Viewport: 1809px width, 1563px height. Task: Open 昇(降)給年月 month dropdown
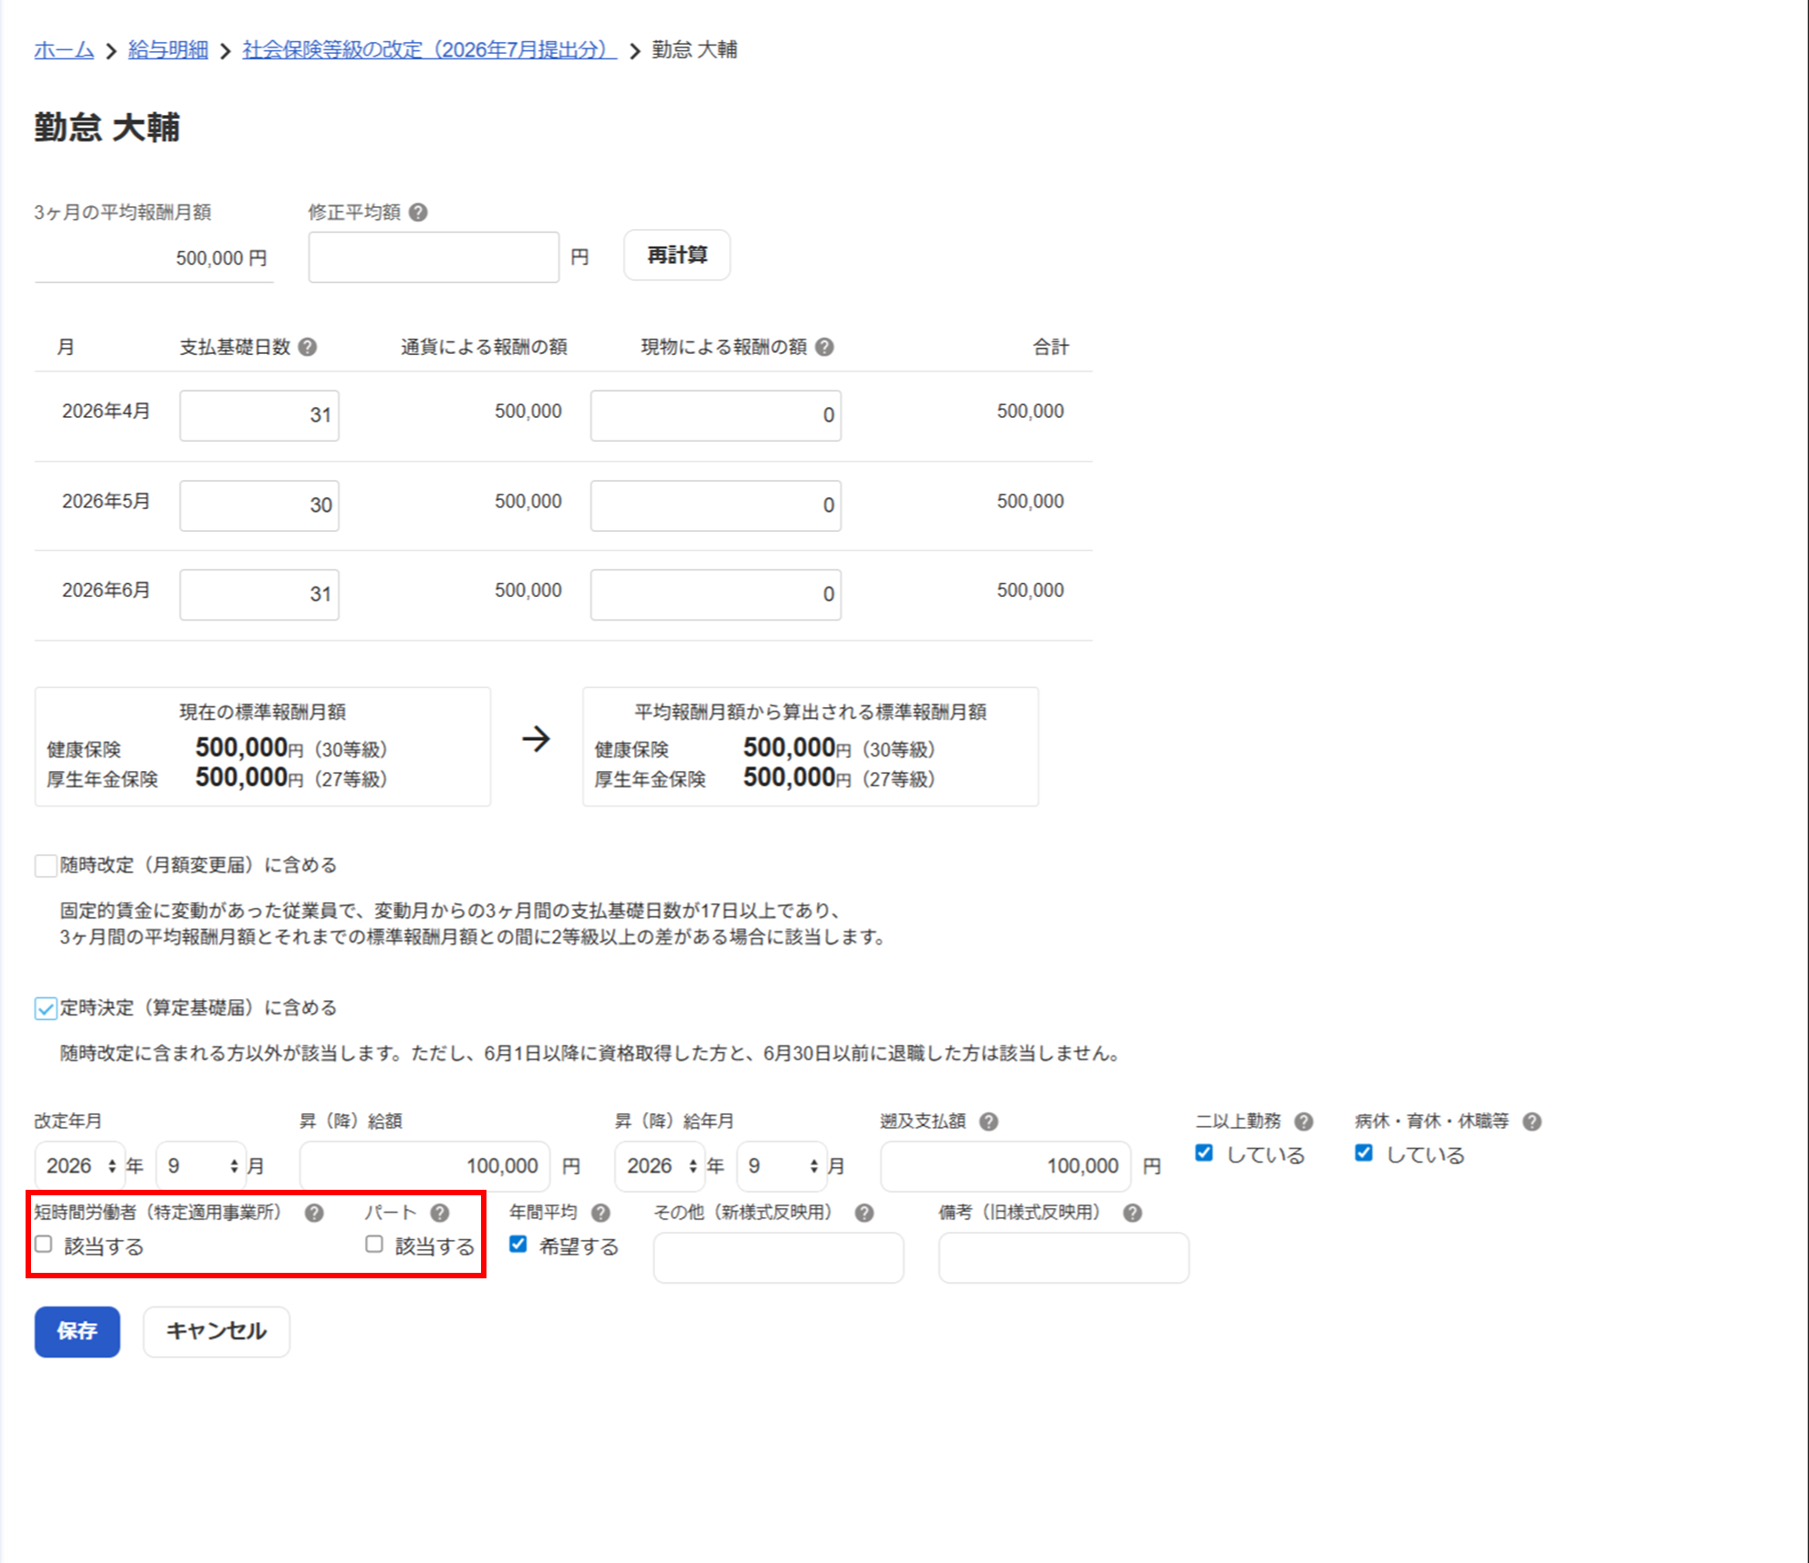tap(782, 1166)
